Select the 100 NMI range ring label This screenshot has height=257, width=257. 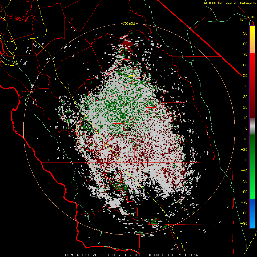click(129, 23)
